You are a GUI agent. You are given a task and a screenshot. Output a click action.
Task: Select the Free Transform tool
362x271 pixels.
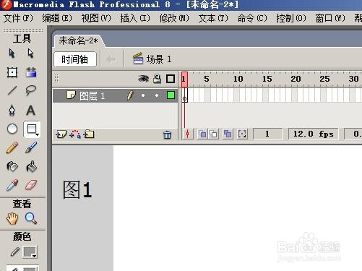(x=12, y=72)
